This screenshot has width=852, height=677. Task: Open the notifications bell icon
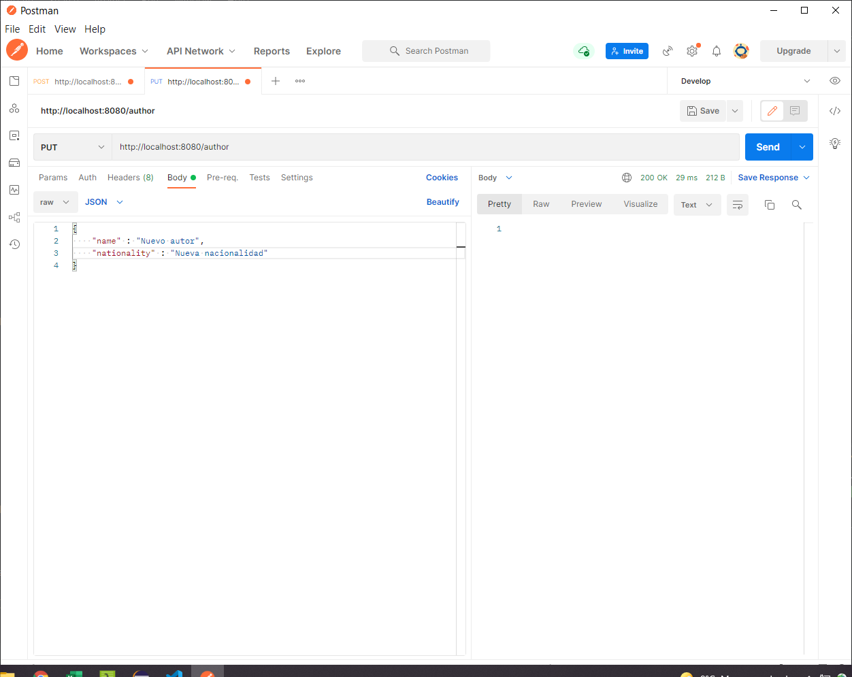pyautogui.click(x=717, y=51)
